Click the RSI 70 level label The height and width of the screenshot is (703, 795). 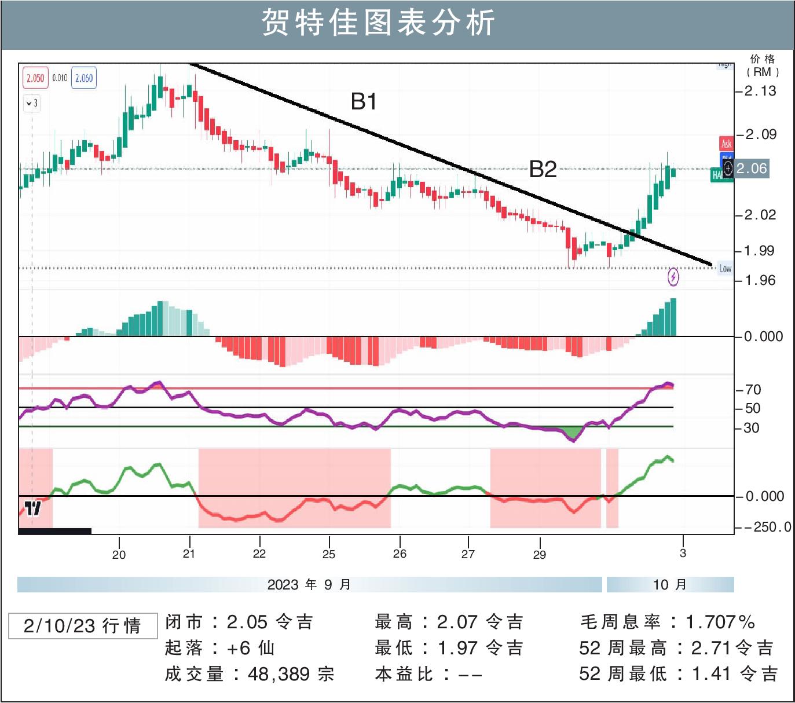coord(753,390)
